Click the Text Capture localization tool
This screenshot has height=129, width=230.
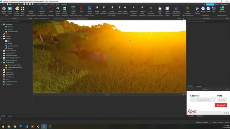pyautogui.click(x=197, y=10)
